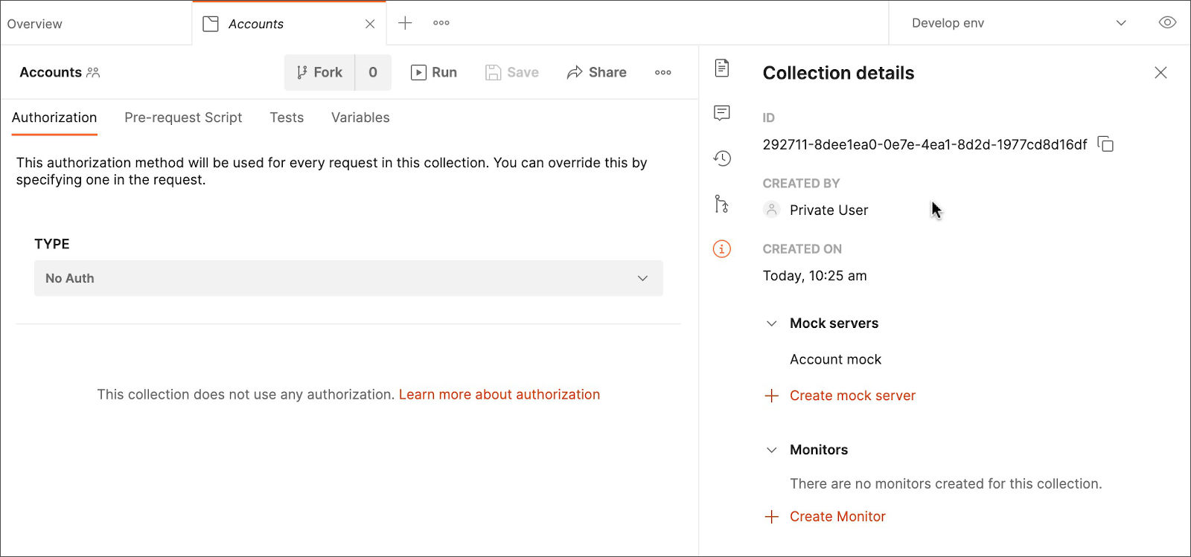Click the orange Collection info icon

721,249
